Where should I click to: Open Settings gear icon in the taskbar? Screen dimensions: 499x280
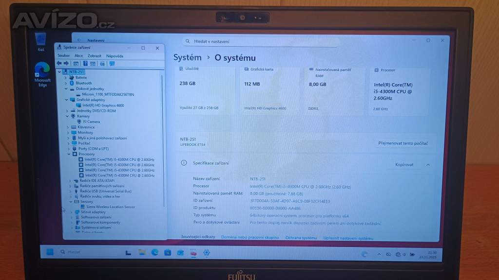coord(207,252)
